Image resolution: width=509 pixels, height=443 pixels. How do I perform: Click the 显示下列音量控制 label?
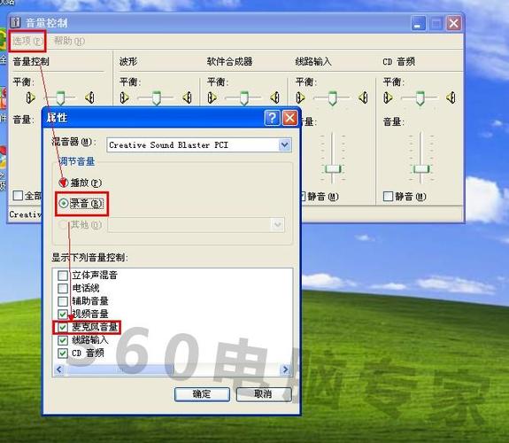coord(89,258)
